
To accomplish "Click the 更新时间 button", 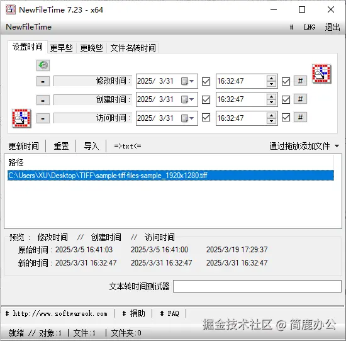I will (24, 146).
